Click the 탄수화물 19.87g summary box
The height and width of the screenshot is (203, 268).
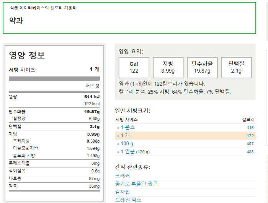[x=202, y=68]
